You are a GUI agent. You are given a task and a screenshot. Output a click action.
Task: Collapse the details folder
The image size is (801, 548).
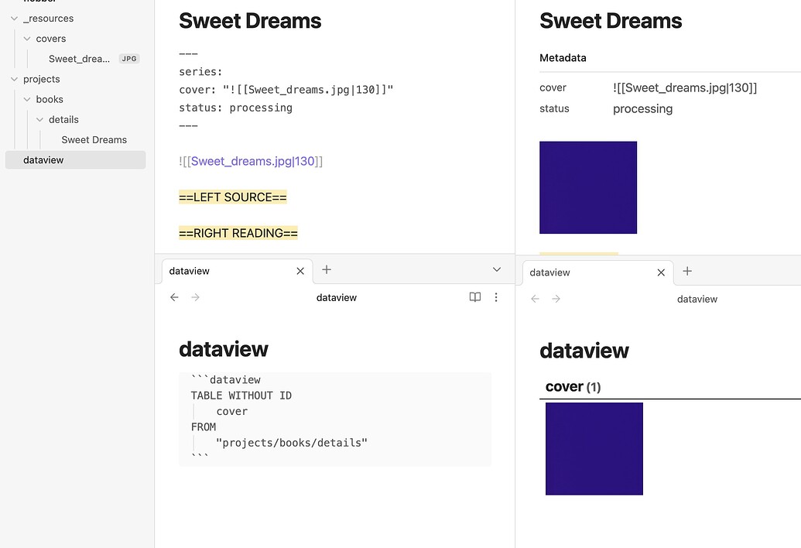[41, 119]
